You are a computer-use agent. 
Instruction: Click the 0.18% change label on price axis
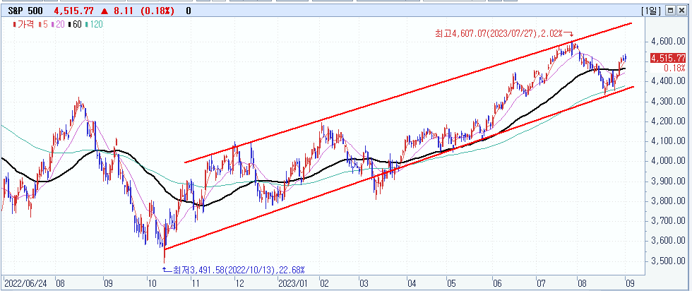(x=674, y=69)
